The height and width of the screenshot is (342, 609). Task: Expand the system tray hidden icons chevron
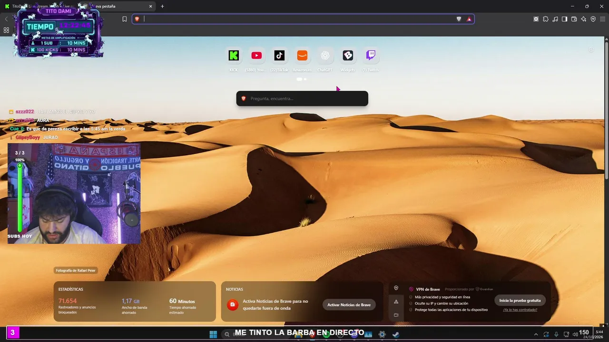point(536,334)
